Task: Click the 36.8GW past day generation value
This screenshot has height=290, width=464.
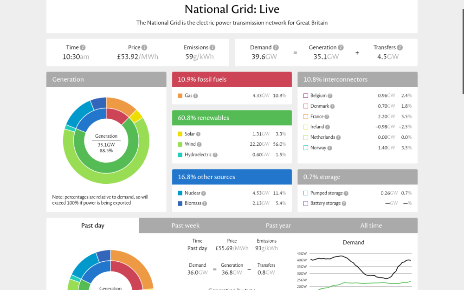Action: pyautogui.click(x=232, y=272)
